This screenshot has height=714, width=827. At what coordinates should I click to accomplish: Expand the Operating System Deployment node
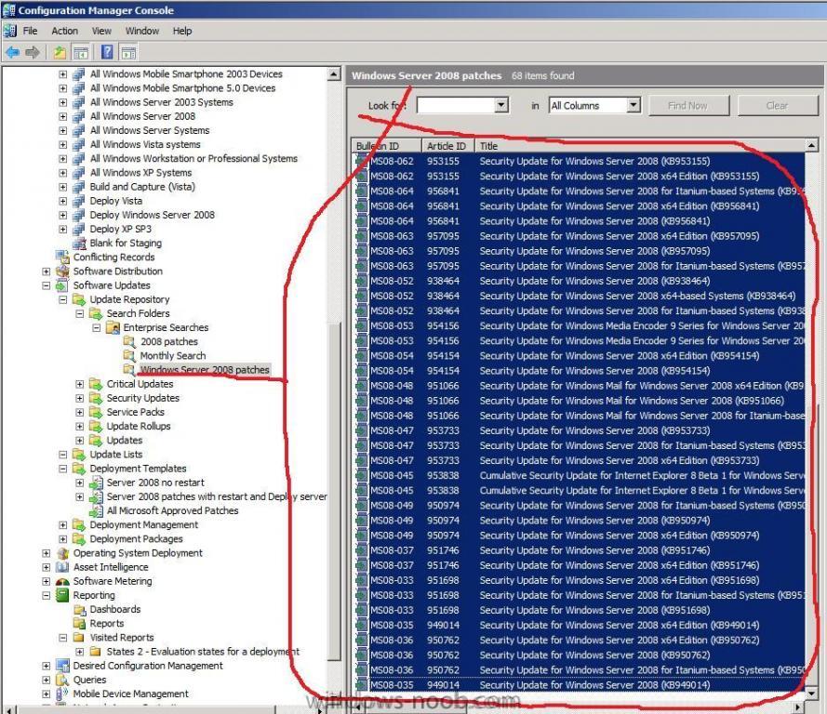click(x=47, y=553)
